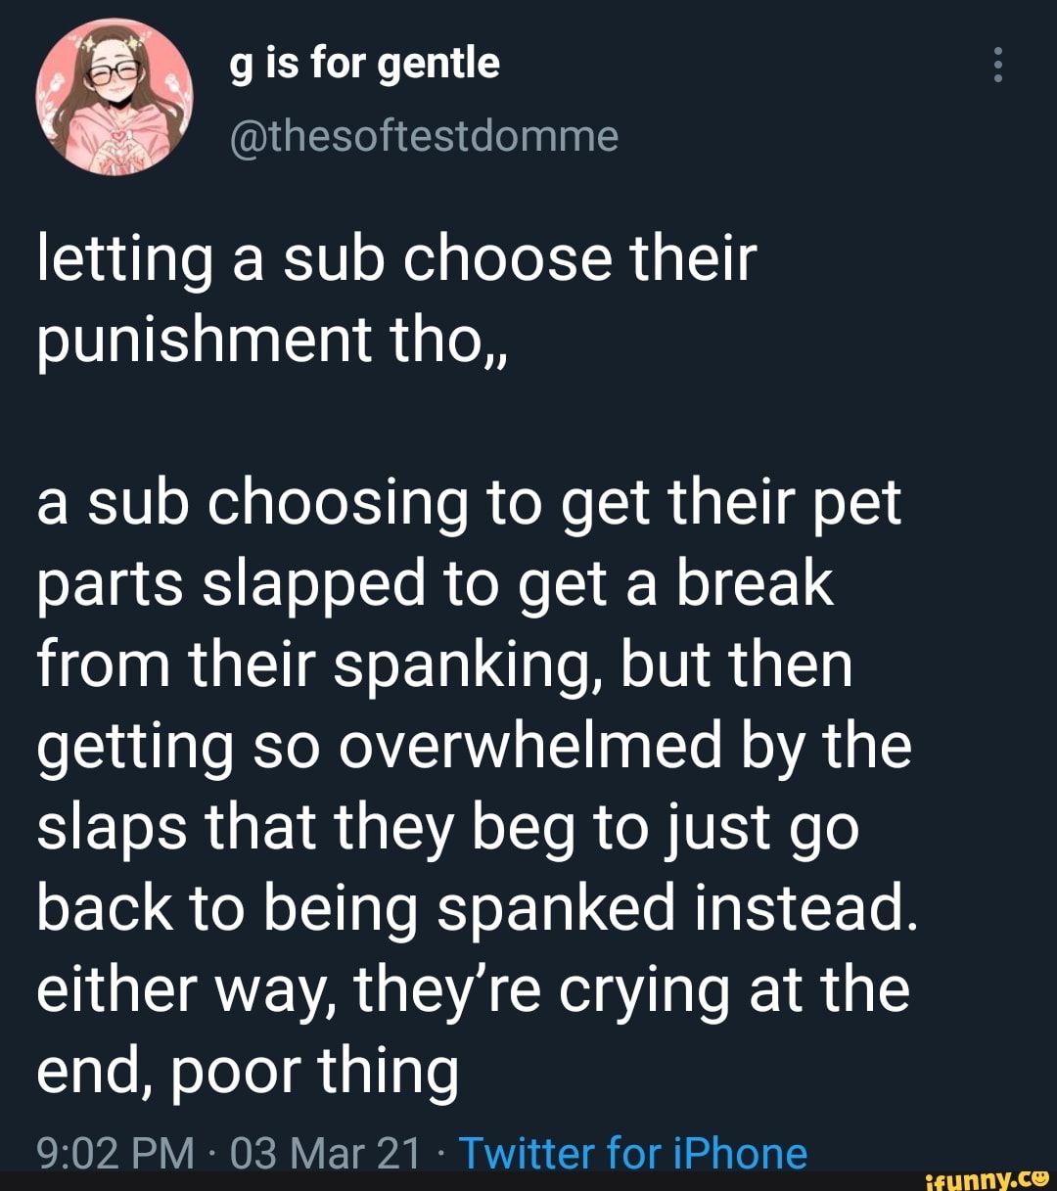1057x1191 pixels.
Task: Tap the smiley face in iFunny logo
Action: tap(1039, 1177)
